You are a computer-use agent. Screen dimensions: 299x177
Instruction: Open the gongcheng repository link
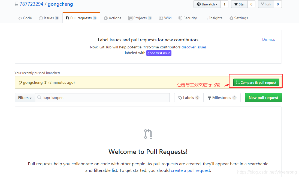tap(60, 4)
